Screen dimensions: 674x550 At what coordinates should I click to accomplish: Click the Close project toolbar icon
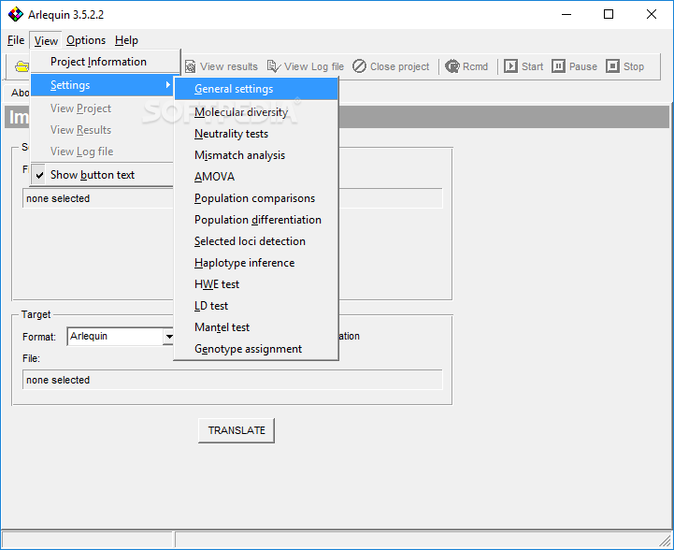click(x=359, y=66)
